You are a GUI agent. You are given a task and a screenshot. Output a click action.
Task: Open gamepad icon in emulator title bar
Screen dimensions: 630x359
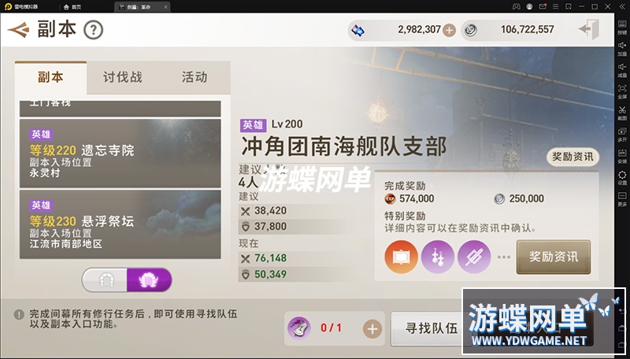coord(517,6)
